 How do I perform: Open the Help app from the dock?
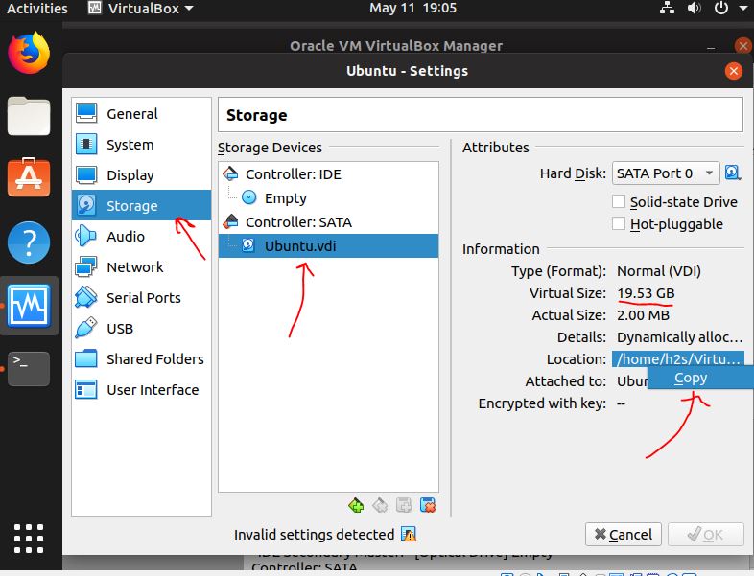[x=29, y=242]
